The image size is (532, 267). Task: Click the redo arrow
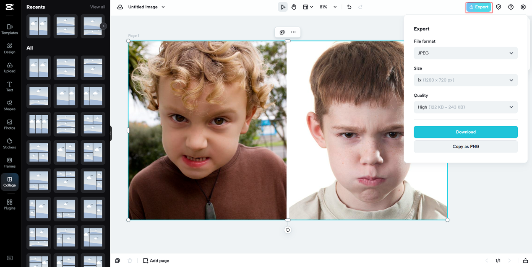[360, 7]
